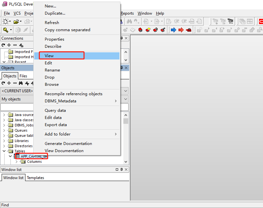The width and height of the screenshot is (263, 208).
Task: Click the red book with yellow folder icon
Action: tap(148, 30)
